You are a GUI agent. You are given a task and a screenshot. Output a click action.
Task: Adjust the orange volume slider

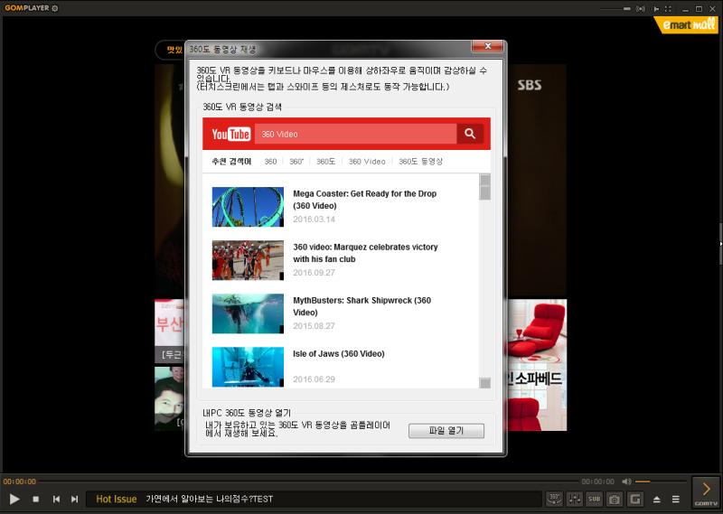[x=661, y=481]
